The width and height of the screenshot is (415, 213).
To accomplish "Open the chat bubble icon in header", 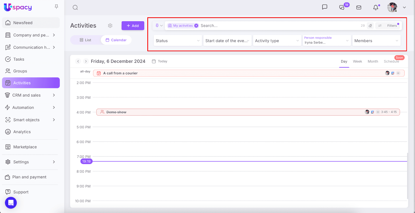I will (x=324, y=7).
